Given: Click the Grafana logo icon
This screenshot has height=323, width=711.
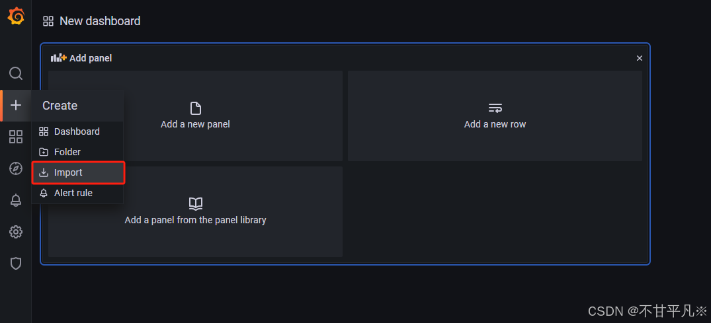Looking at the screenshot, I should coord(16,16).
